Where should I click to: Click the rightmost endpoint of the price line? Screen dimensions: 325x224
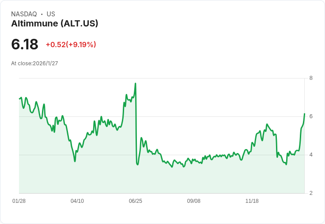(x=304, y=114)
